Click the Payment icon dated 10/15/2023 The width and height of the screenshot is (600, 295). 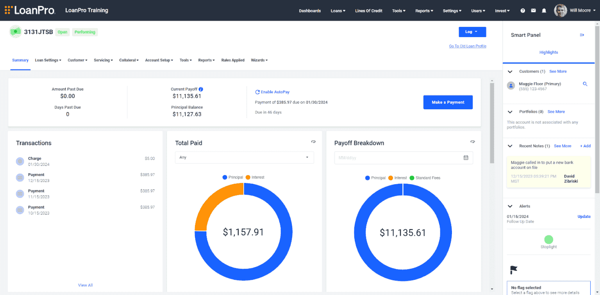[x=20, y=210]
